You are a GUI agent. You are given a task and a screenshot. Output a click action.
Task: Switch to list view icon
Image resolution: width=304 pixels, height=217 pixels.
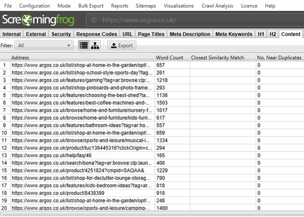point(84,46)
